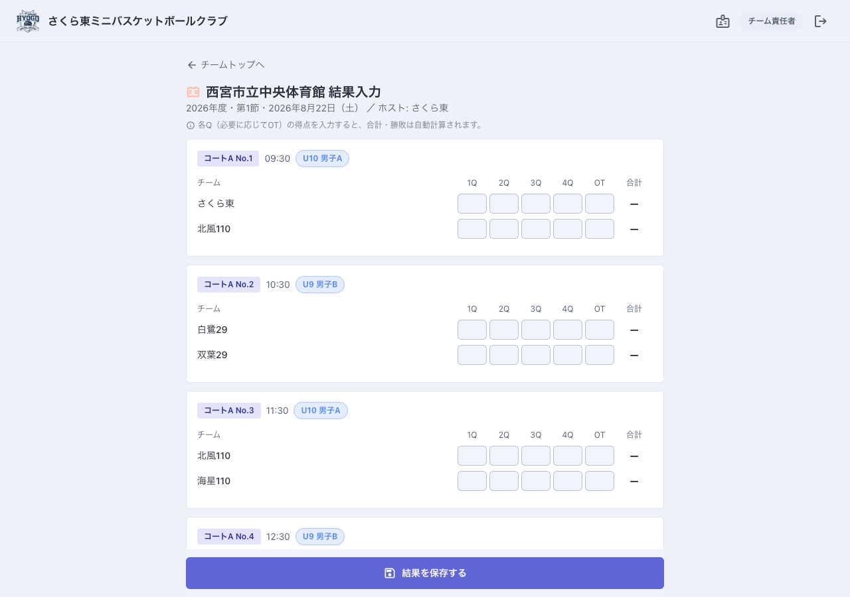The image size is (850, 597).
Task: Click the コートA No.4 game tag
Action: [229, 537]
